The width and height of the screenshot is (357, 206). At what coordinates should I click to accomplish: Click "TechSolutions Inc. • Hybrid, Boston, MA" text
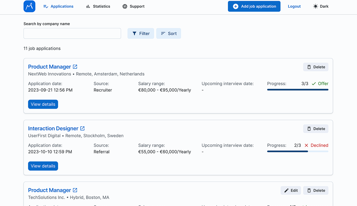68,197
